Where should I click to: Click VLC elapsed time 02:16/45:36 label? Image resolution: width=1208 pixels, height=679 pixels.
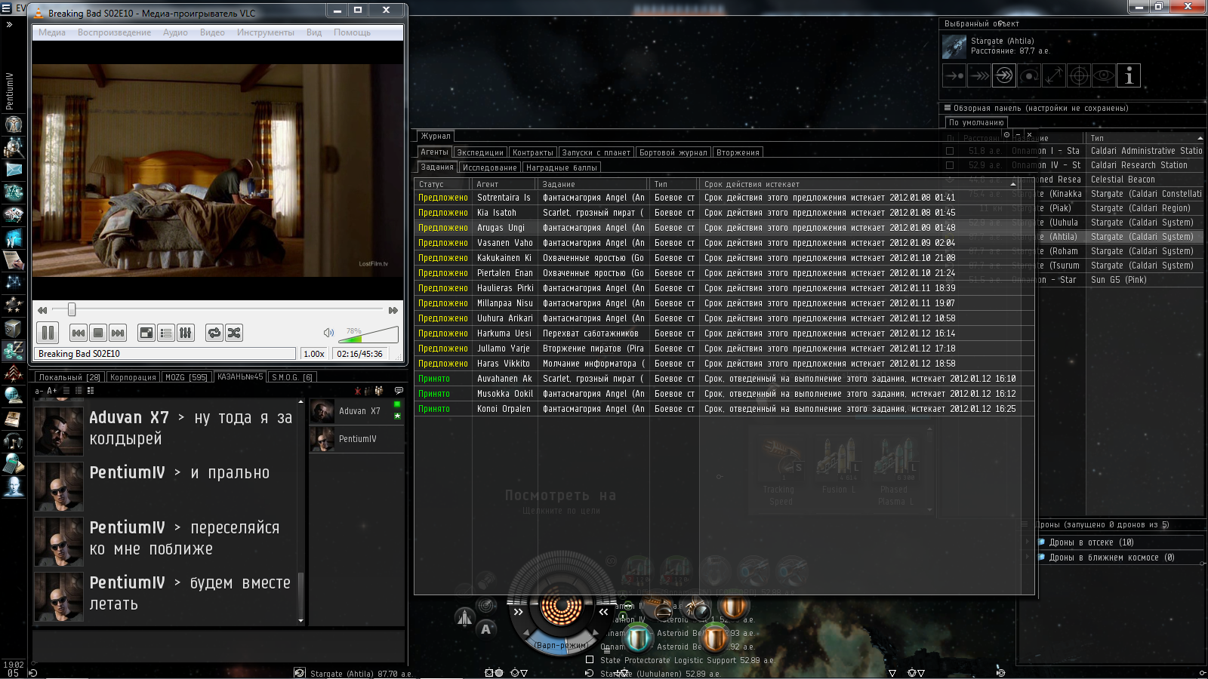point(360,354)
